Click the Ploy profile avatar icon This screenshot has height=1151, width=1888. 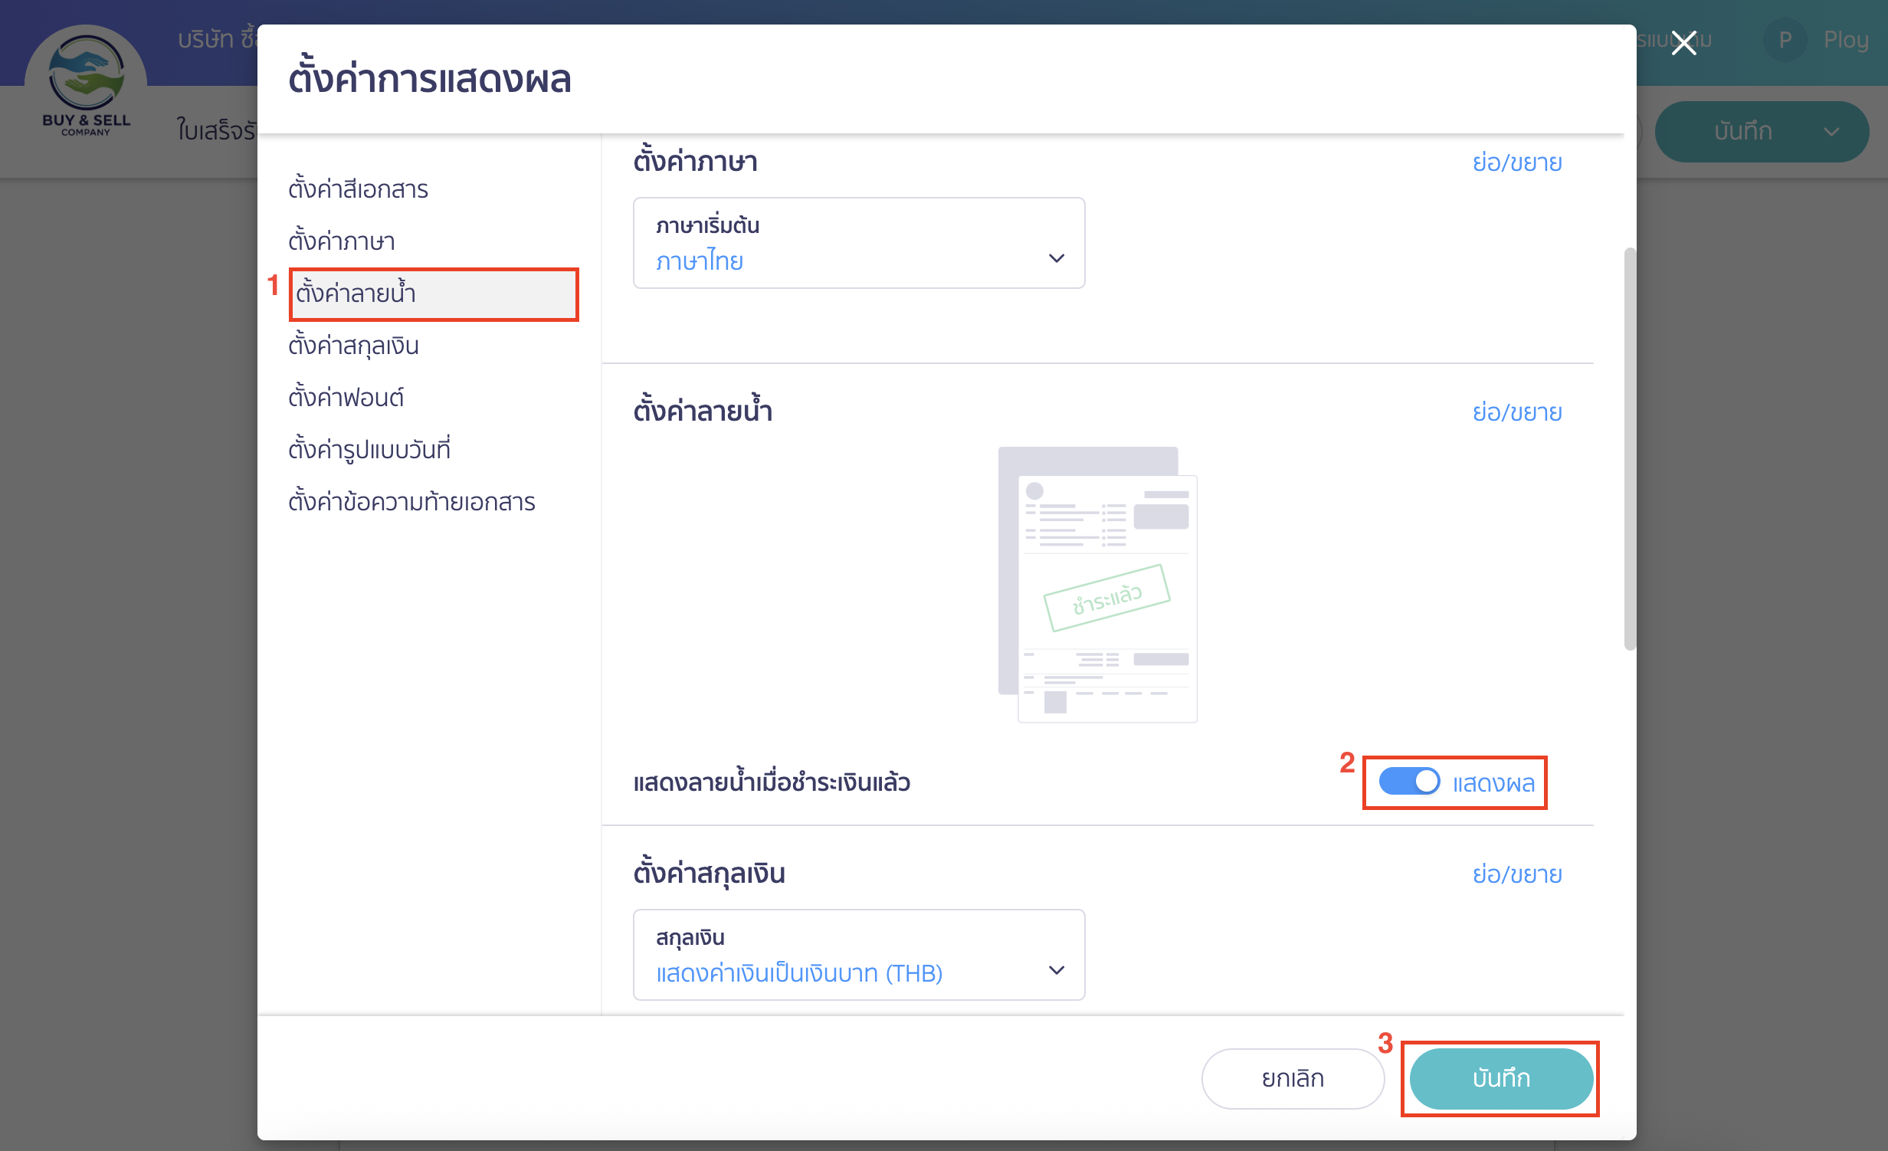coord(1785,40)
